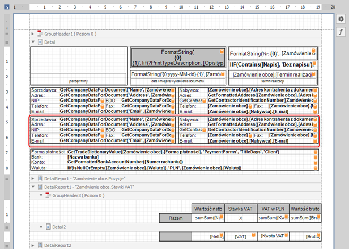The height and width of the screenshot is (249, 349).
Task: Select the 'Stawka VAT' header cell
Action: point(241,208)
